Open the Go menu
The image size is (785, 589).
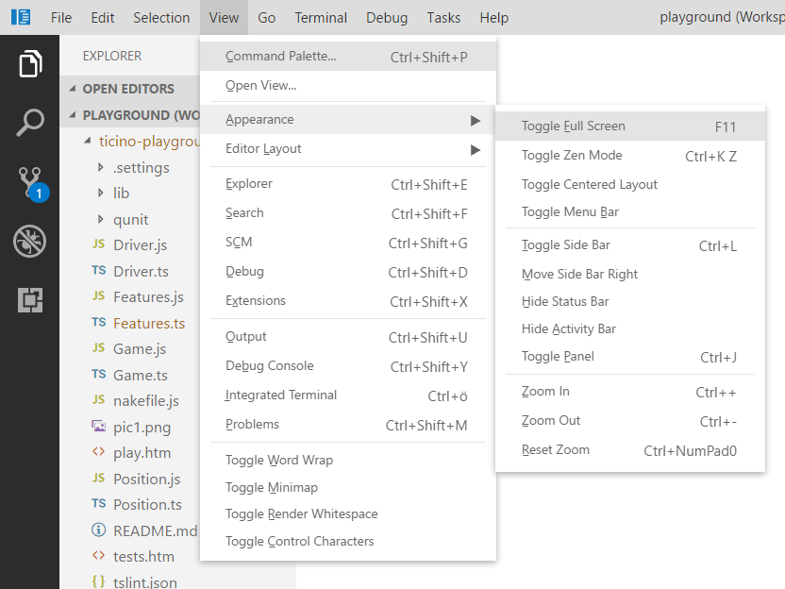click(x=266, y=18)
